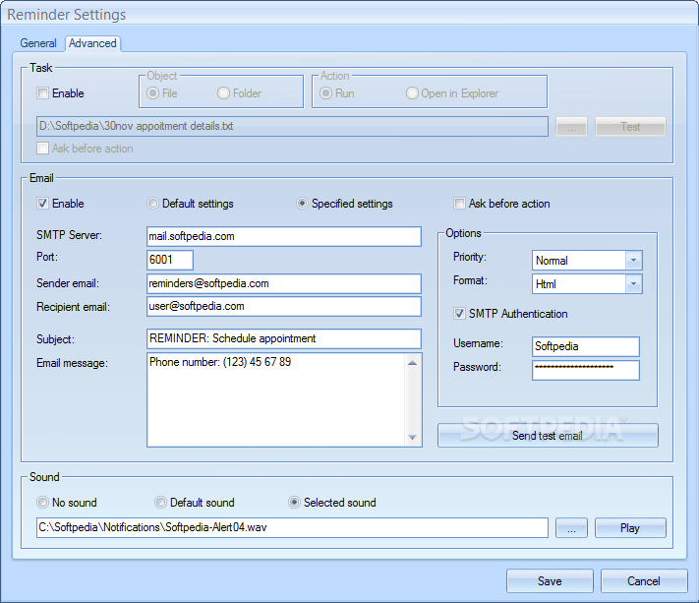Save the reminder settings
Viewport: 699px width, 603px height.
tap(550, 581)
